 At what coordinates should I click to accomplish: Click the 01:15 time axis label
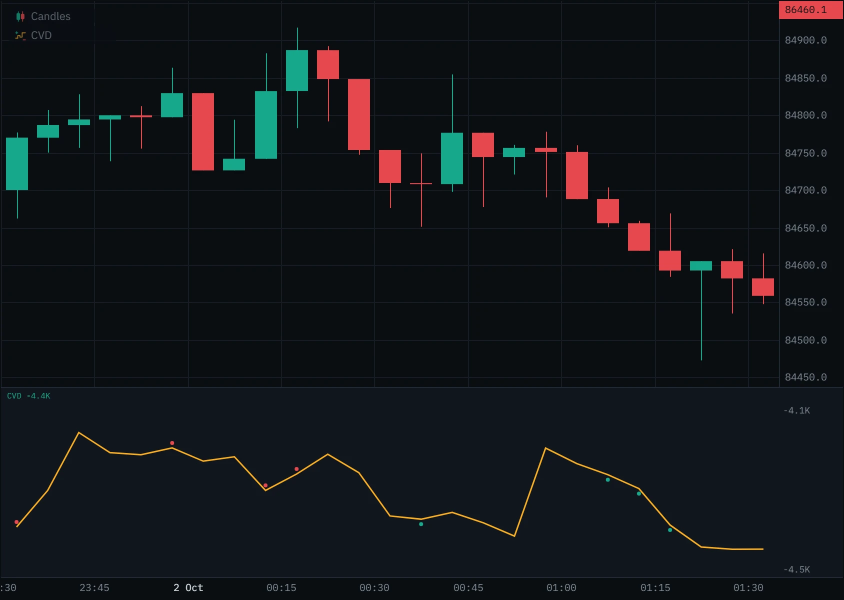click(655, 587)
